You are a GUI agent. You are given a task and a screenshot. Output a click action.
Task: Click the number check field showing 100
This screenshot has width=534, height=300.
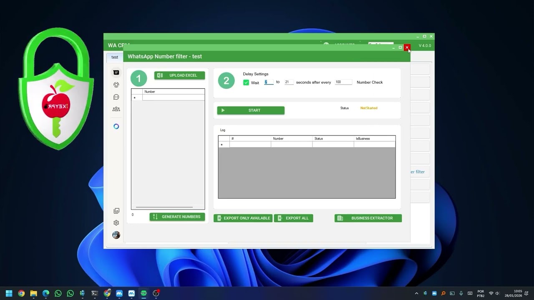pos(343,82)
